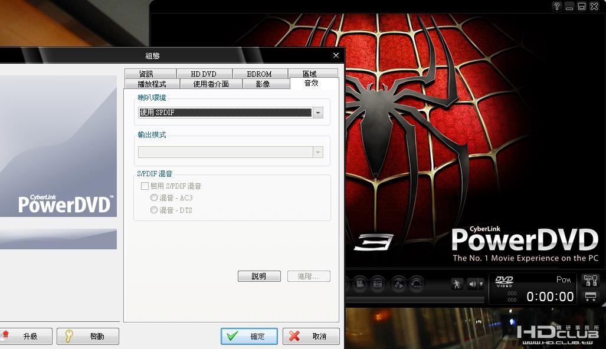Switch to the 區域 tab

(x=313, y=74)
